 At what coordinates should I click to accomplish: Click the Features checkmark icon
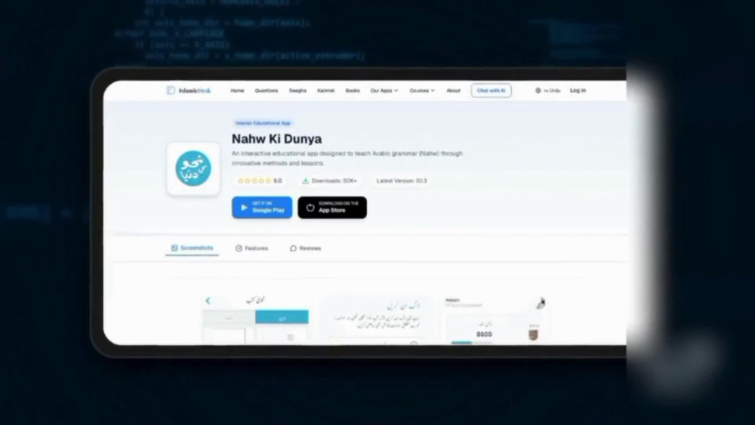(x=239, y=248)
